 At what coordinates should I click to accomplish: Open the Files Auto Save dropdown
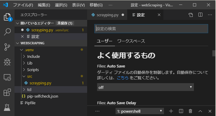[146, 87]
